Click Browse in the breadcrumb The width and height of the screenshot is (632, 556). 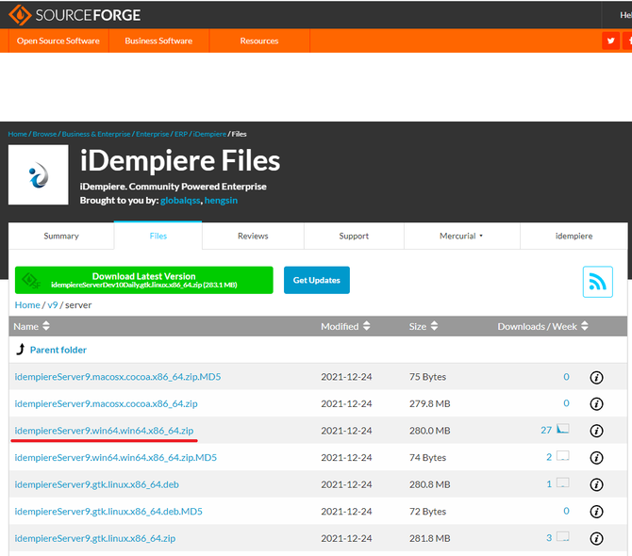pyautogui.click(x=44, y=134)
